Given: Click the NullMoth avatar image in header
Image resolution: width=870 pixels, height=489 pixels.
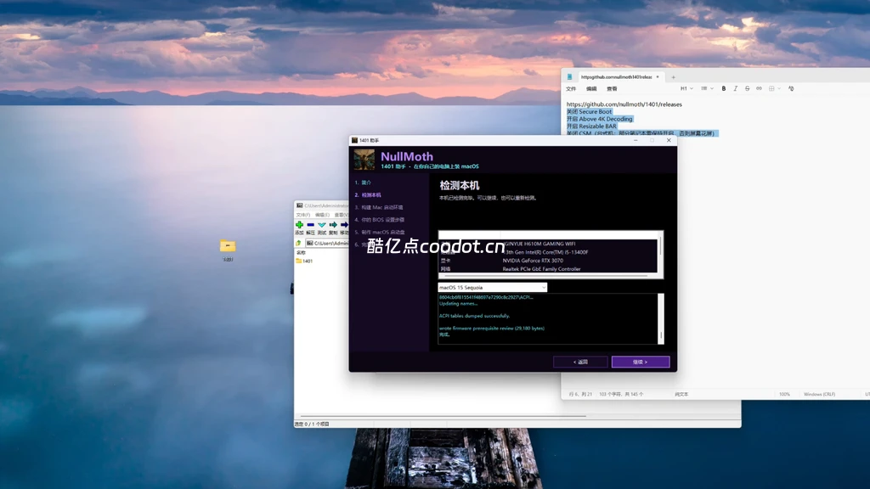Looking at the screenshot, I should point(364,160).
